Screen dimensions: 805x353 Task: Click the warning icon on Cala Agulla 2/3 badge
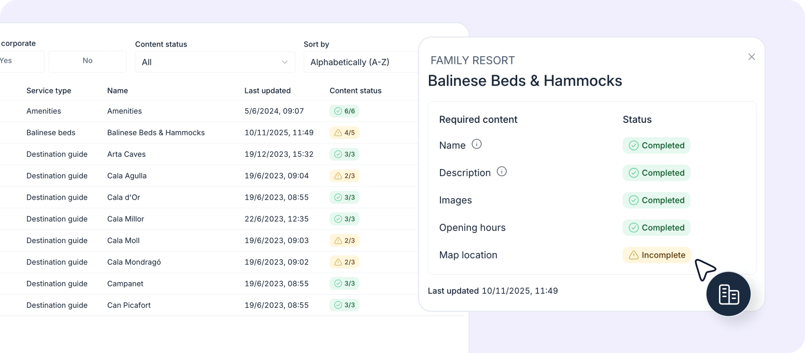coord(339,176)
